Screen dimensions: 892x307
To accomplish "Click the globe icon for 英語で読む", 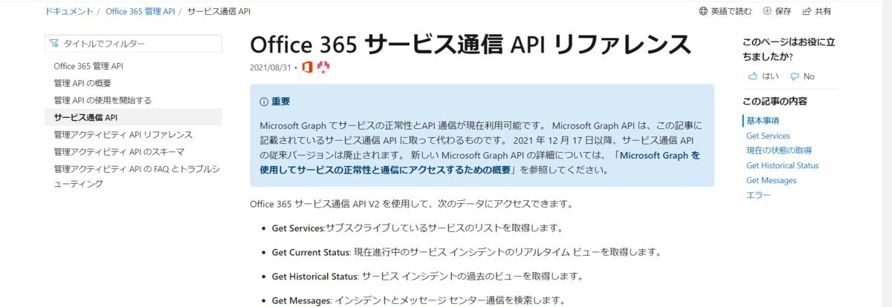I will point(703,11).
